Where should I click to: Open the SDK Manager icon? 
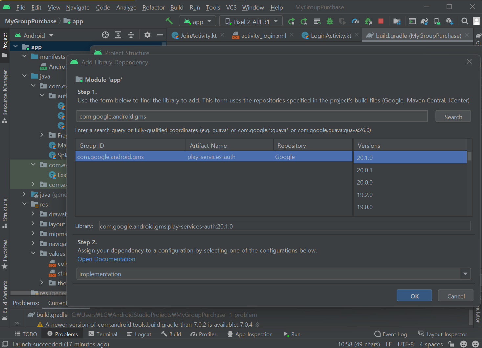point(450,22)
